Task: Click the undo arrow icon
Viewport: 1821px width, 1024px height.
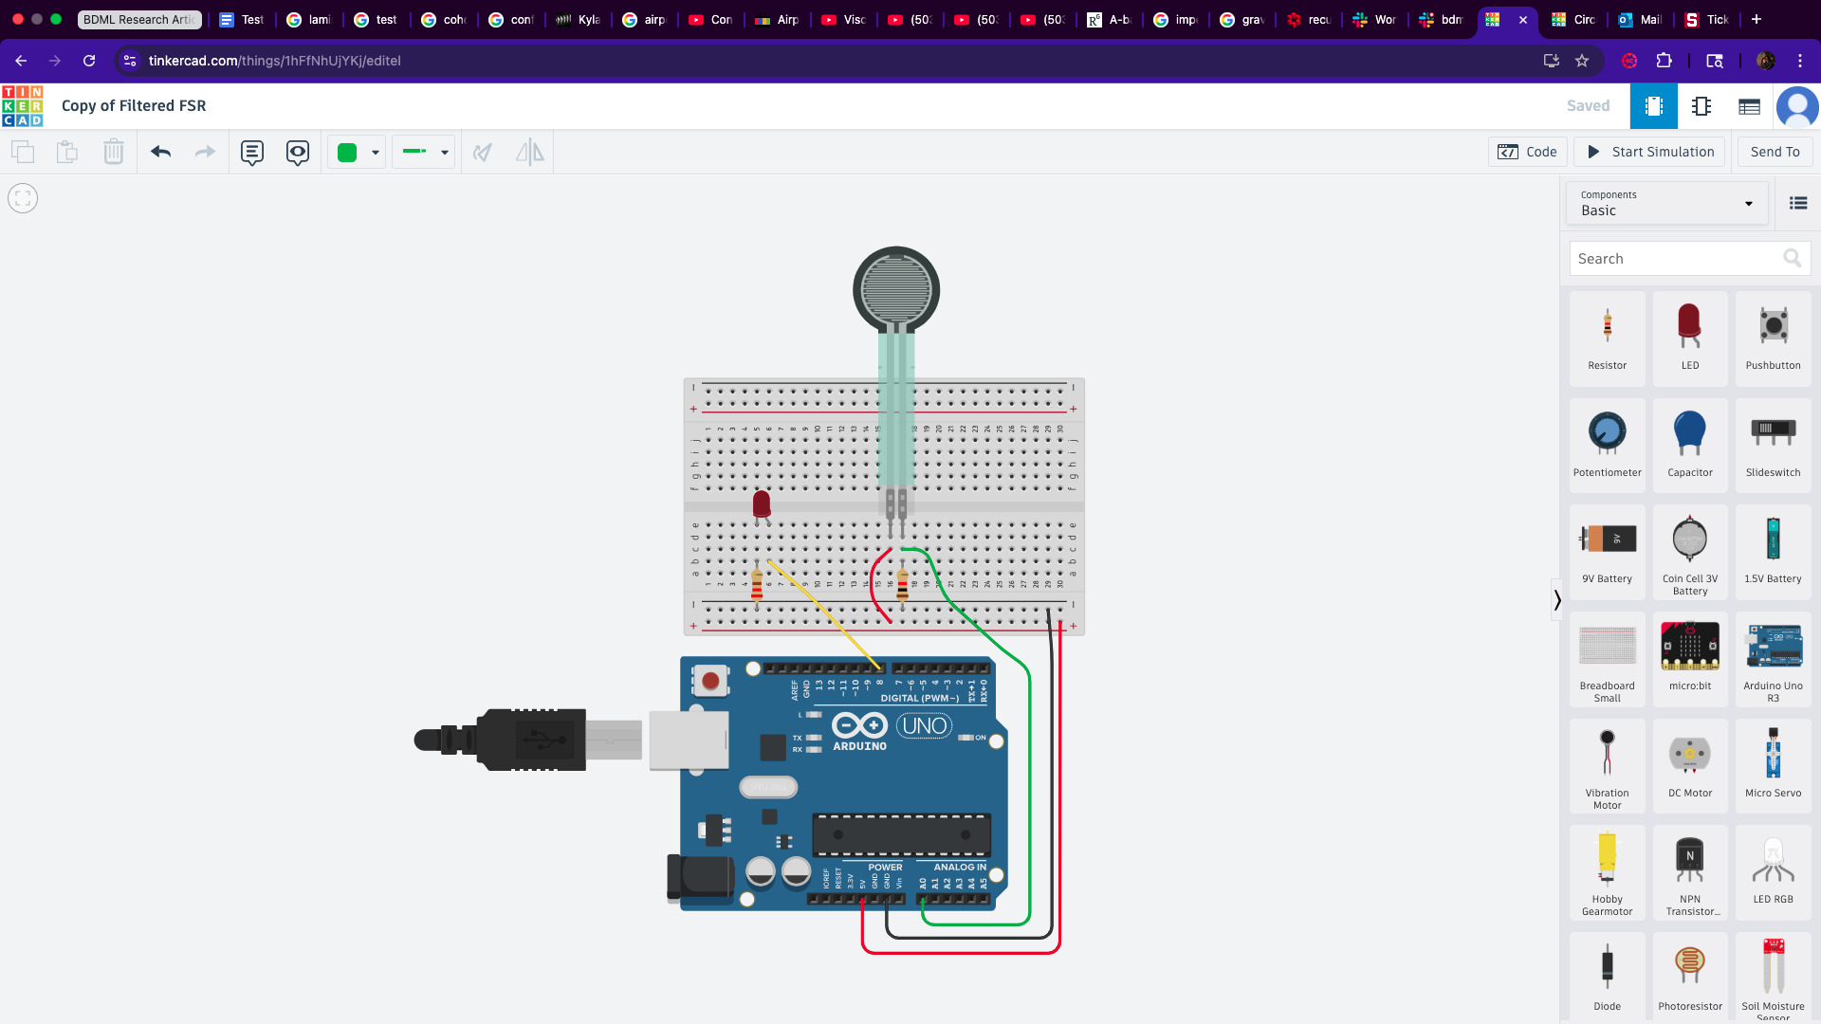Action: pos(161,152)
